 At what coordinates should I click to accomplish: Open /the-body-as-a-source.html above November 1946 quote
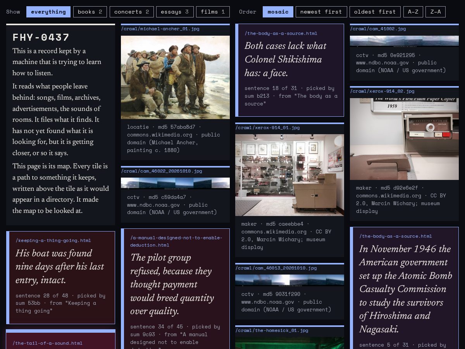(x=396, y=236)
